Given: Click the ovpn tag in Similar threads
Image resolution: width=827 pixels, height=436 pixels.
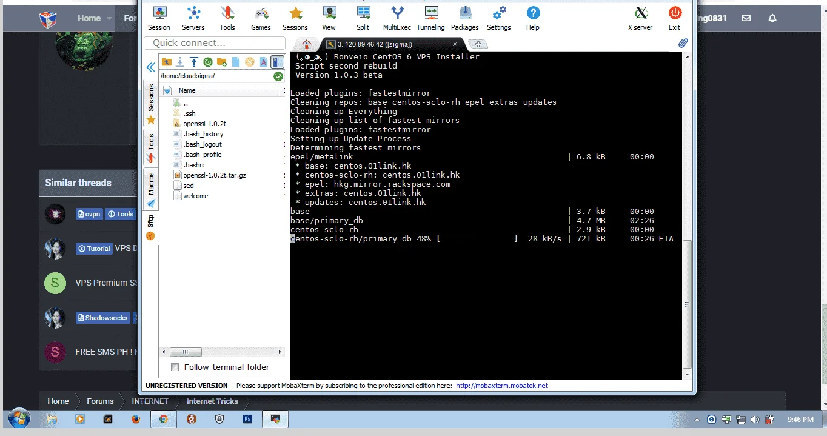Looking at the screenshot, I should click(x=89, y=214).
